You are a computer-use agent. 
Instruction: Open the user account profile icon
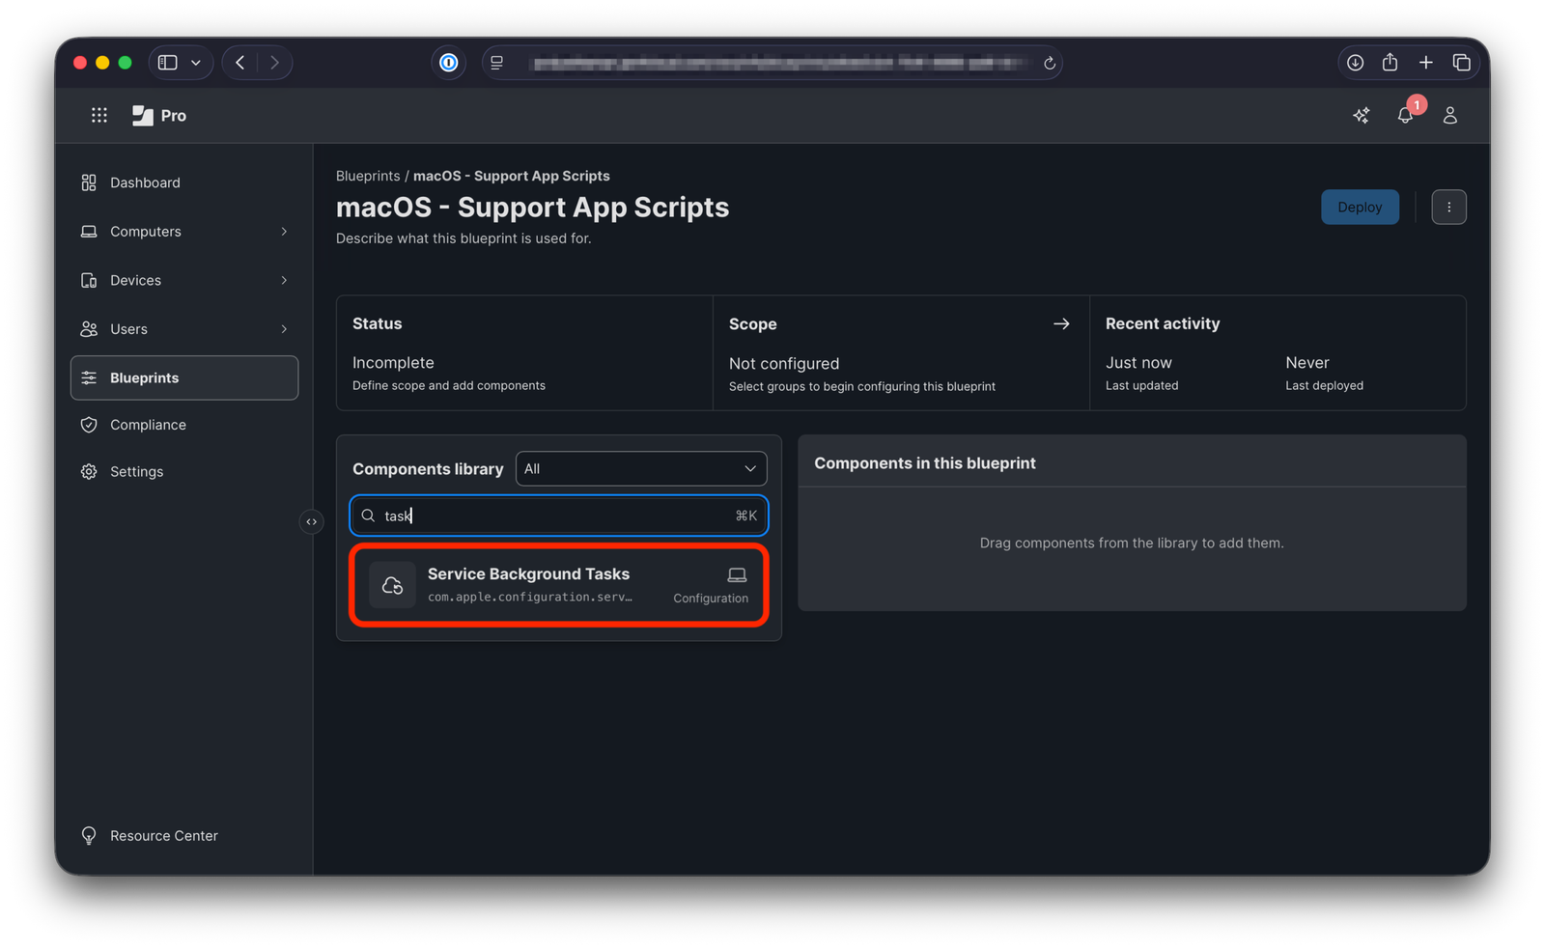click(x=1449, y=116)
